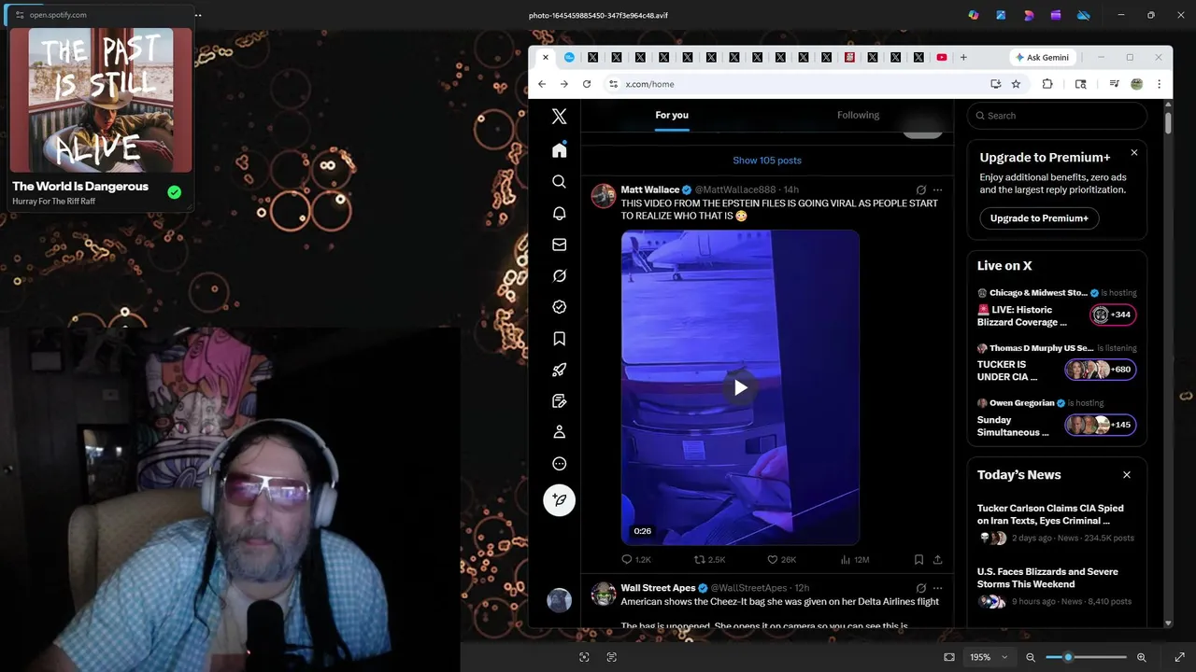Go forward in Chrome browser
The image size is (1196, 672).
[564, 84]
